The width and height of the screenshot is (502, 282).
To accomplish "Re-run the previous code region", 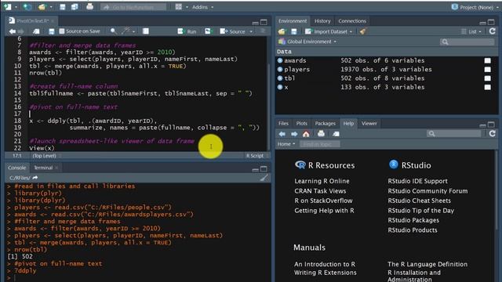I will point(208,31).
